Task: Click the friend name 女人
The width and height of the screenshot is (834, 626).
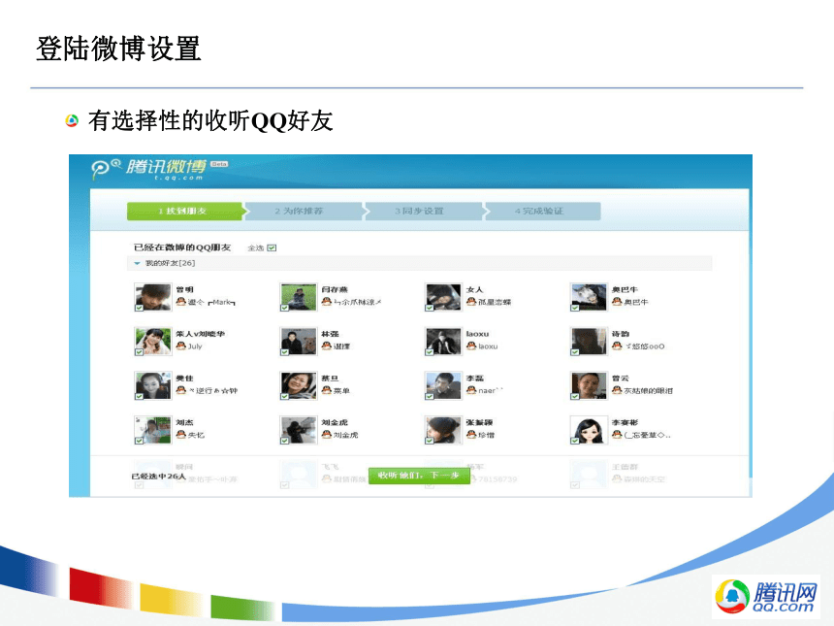Action: (x=474, y=289)
